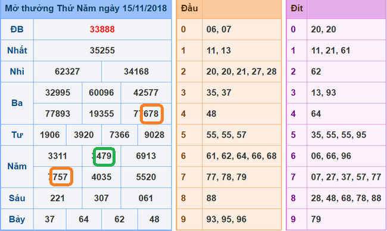Click purple digit label 5 in Đít table
This screenshot has width=387, height=231.
(293, 135)
